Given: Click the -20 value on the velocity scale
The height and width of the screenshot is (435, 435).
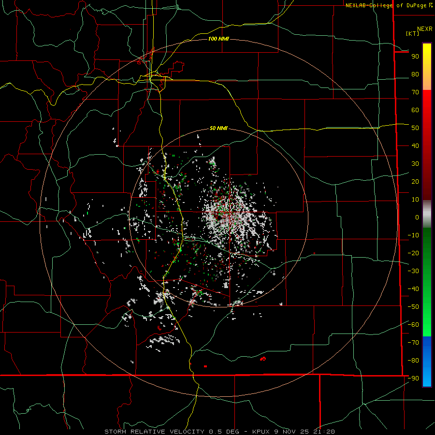Looking at the screenshot, I should (x=413, y=253).
